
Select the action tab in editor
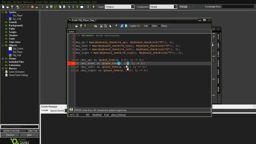[x=72, y=32]
